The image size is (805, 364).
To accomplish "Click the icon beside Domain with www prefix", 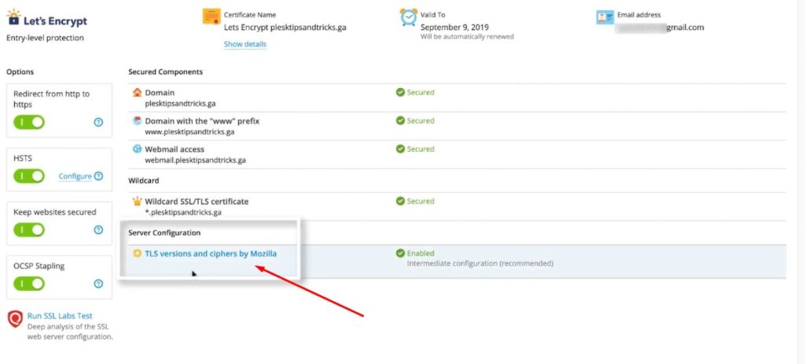I will coord(137,120).
